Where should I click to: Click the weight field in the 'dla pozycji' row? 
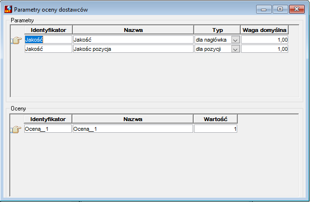click(x=264, y=49)
